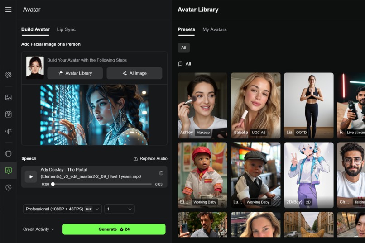Select the red-cap Working Baby avatar preset
Viewport: 365px width, 243px height.
(202, 175)
